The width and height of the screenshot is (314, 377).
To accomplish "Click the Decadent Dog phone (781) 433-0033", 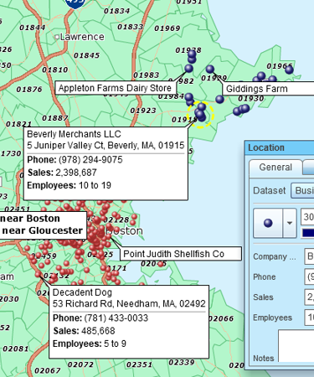I will pos(116,318).
